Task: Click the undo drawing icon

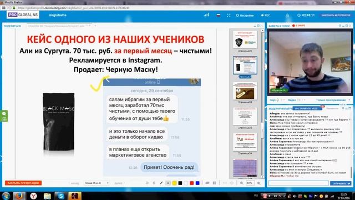Action: click(147, 183)
